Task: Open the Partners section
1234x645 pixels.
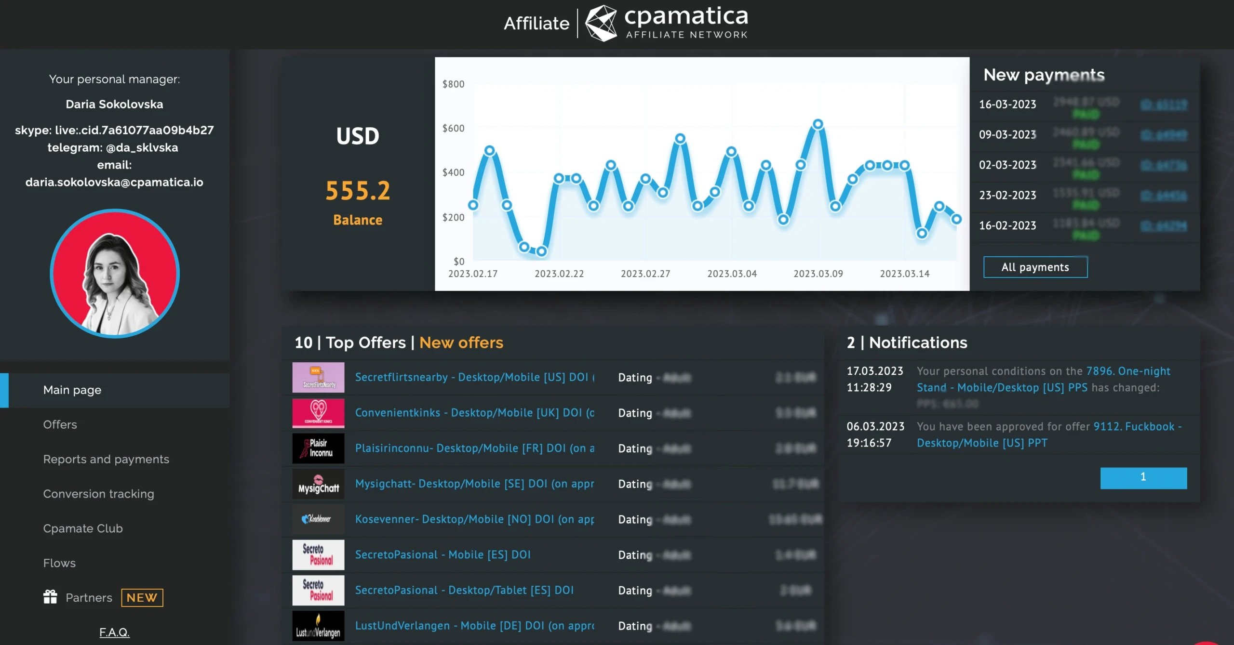Action: [x=89, y=598]
